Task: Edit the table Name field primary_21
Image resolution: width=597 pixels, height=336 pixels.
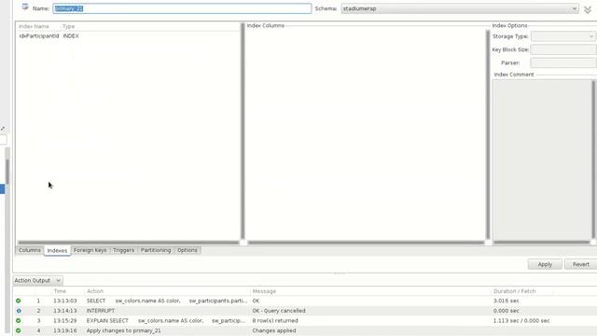Action: pyautogui.click(x=182, y=8)
